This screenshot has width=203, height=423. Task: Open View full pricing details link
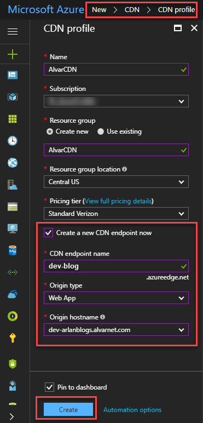coord(118,201)
